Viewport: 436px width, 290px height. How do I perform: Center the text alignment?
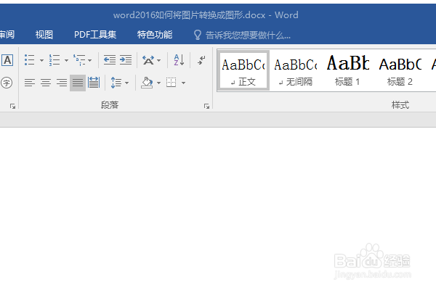click(46, 83)
